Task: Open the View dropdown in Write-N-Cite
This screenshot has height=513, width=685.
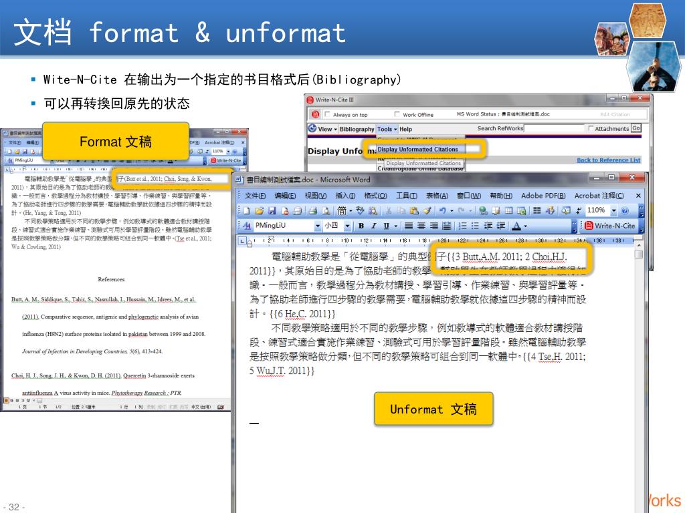Action: click(328, 129)
